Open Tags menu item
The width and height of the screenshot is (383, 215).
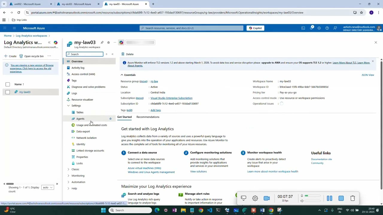point(74,81)
